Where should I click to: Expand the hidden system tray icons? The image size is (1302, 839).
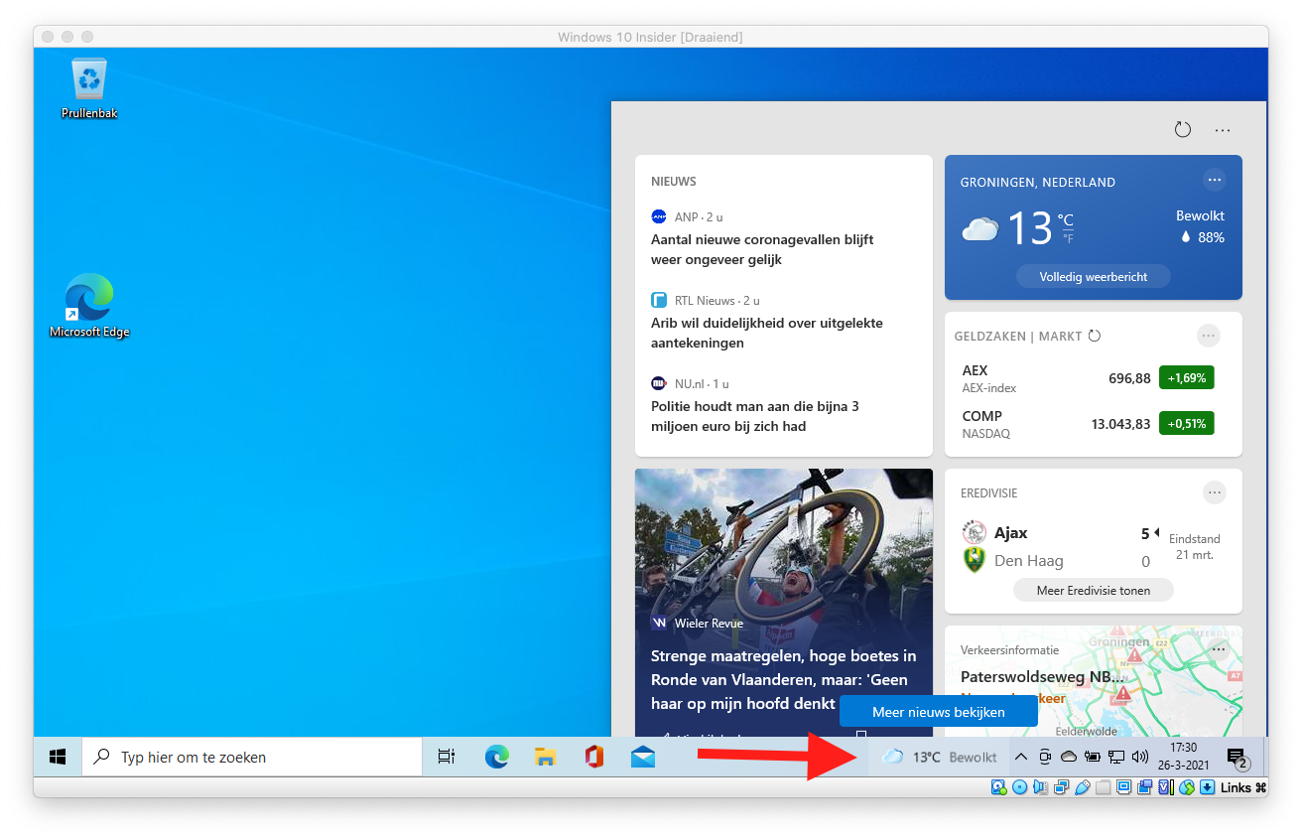[1020, 757]
